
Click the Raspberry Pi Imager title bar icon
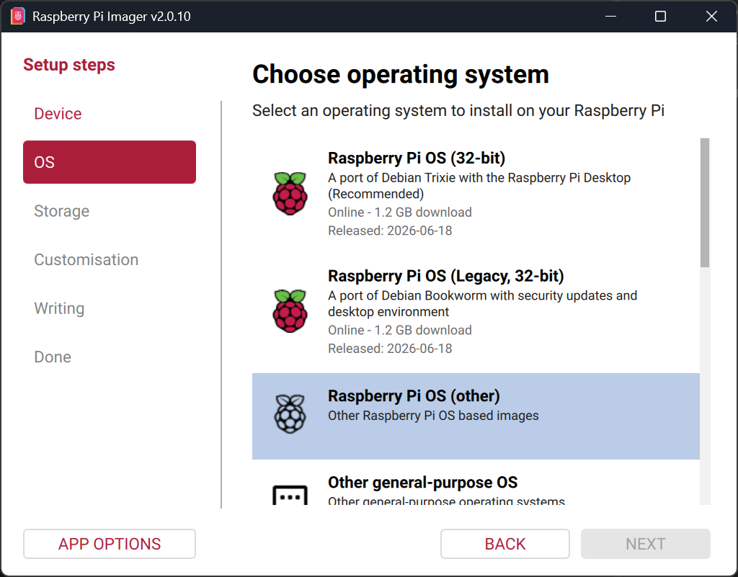pyautogui.click(x=17, y=17)
